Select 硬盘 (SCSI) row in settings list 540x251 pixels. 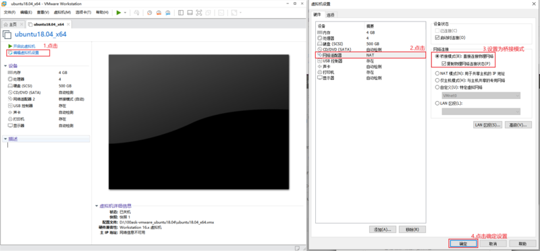point(371,44)
